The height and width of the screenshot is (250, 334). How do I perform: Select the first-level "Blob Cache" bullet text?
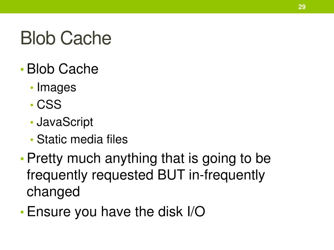tap(63, 69)
